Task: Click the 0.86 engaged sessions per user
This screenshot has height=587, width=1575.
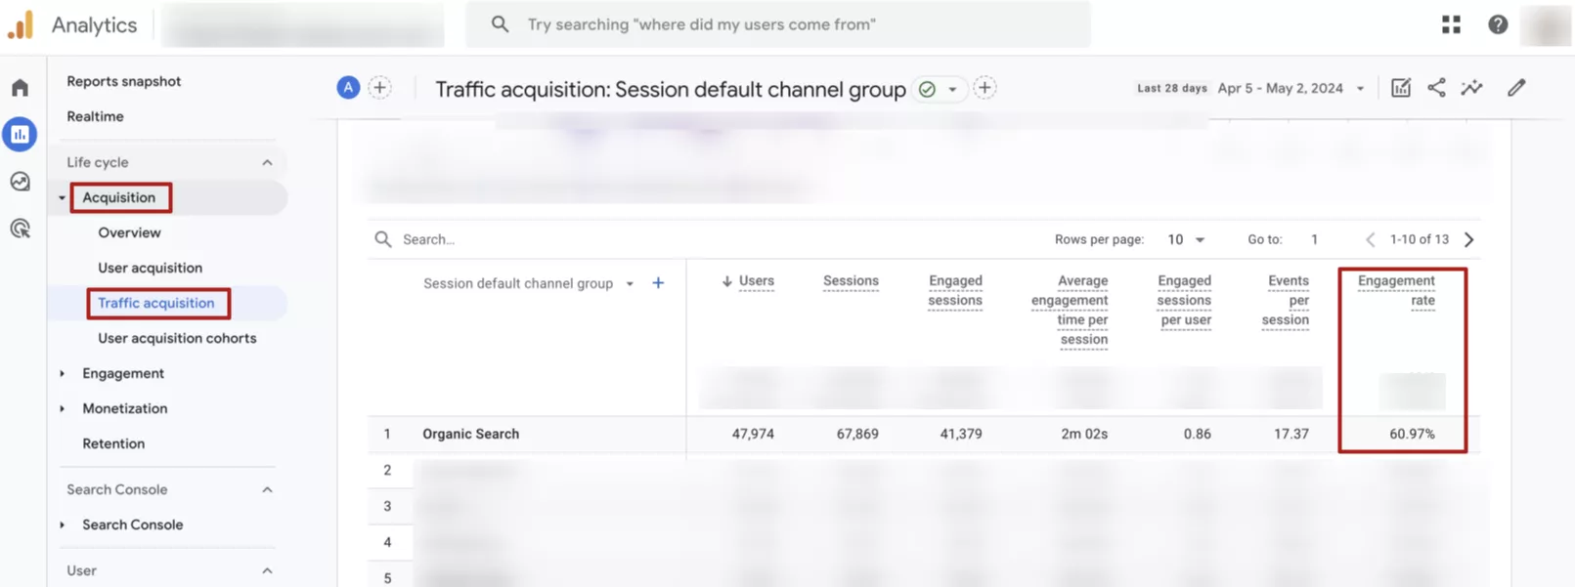Action: (1198, 434)
